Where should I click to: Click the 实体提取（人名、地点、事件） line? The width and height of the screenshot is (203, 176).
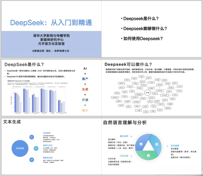(121, 148)
